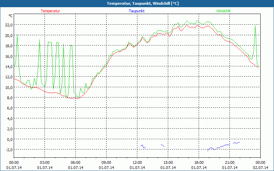
Task: Click the red Temperatur legend label
Action: (50, 11)
